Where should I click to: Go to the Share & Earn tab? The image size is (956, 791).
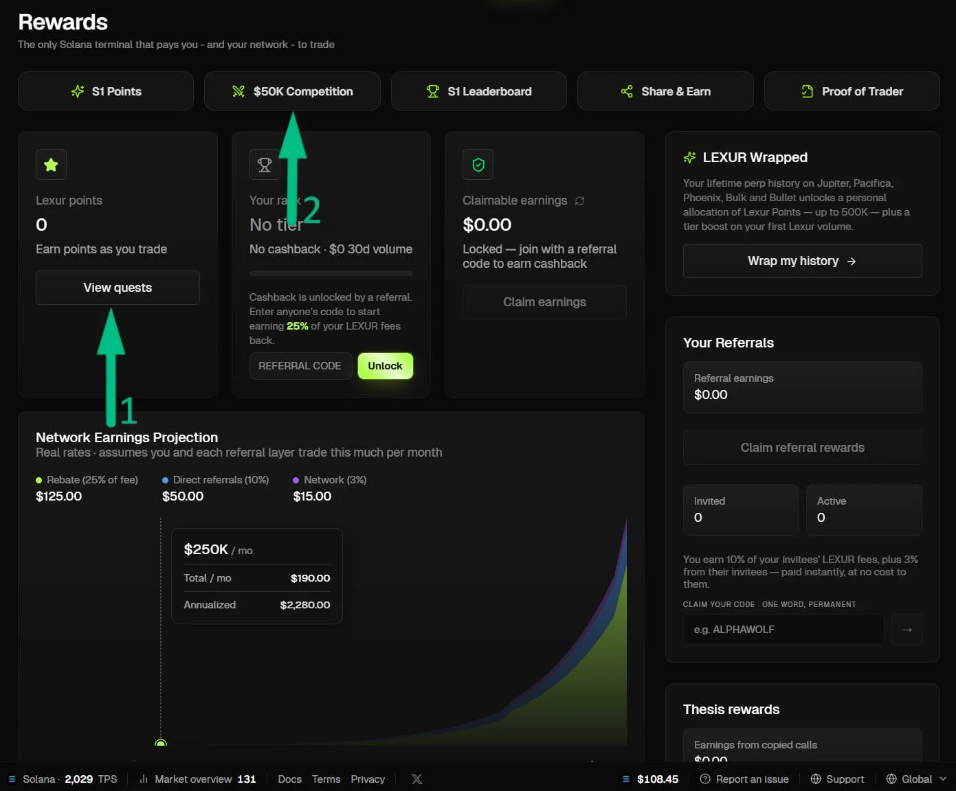coord(665,91)
